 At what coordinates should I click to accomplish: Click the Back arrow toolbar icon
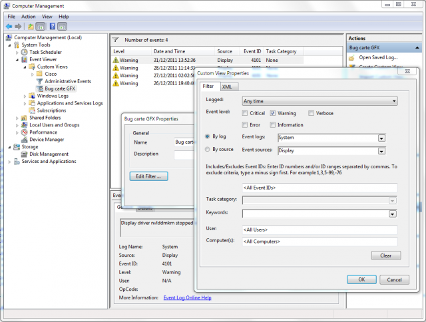(9, 26)
